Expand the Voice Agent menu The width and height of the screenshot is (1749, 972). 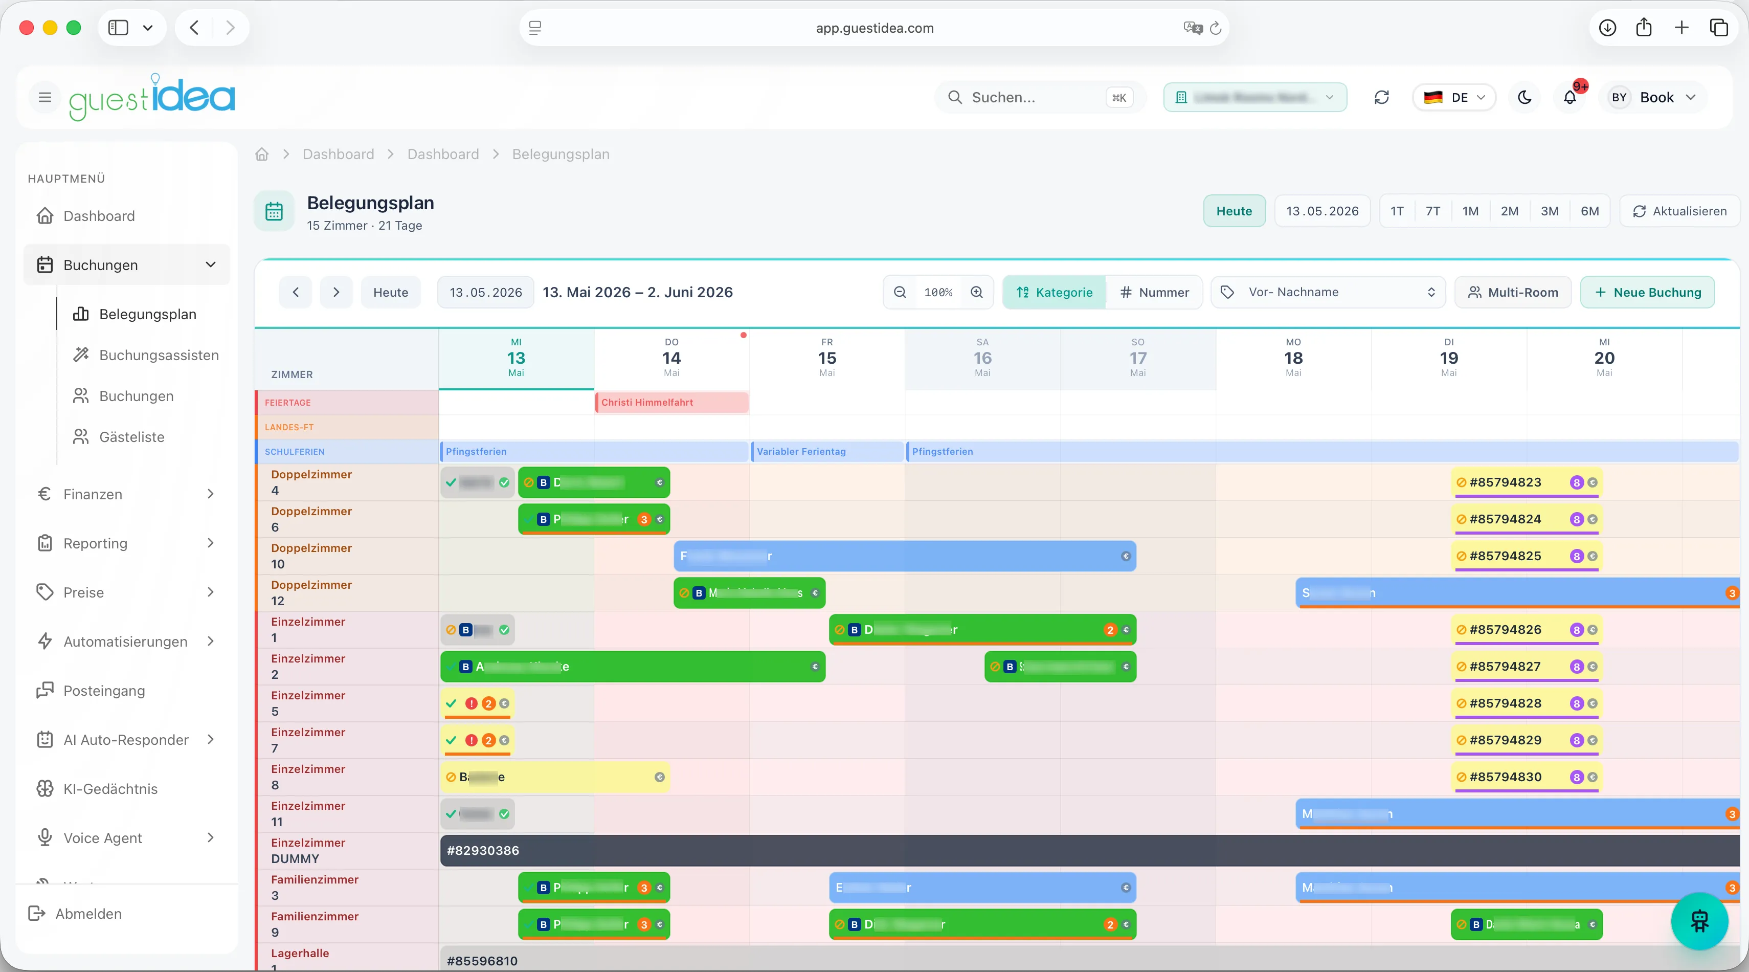pos(126,837)
